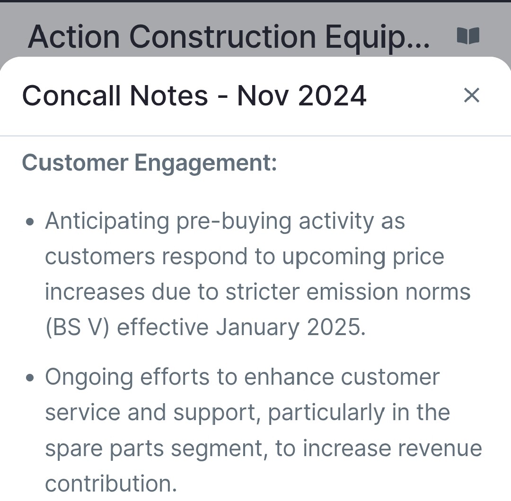Tap Nov 2024 in the dialog title
Viewport: 511px width, 501px height.
(x=301, y=95)
